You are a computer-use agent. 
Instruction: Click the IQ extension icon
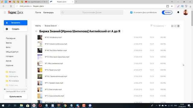[182, 6]
